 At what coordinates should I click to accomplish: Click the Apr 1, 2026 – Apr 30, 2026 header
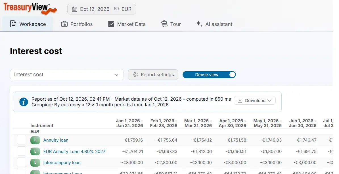click(233, 123)
